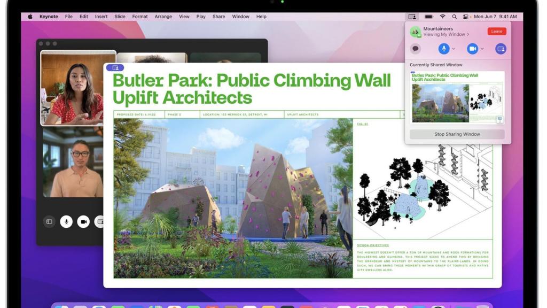Open Messages chat bubble in FaceTime panel
Image resolution: width=547 pixels, height=308 pixels.
[415, 49]
